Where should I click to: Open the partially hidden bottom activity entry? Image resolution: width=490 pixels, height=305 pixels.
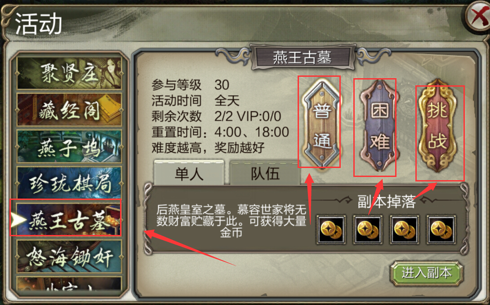(x=69, y=285)
